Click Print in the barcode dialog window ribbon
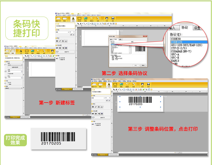This screenshot has width=212, height=165. [107, 19]
